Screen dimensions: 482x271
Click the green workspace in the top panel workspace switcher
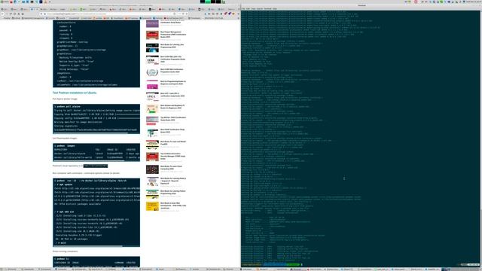(x=208, y=2)
